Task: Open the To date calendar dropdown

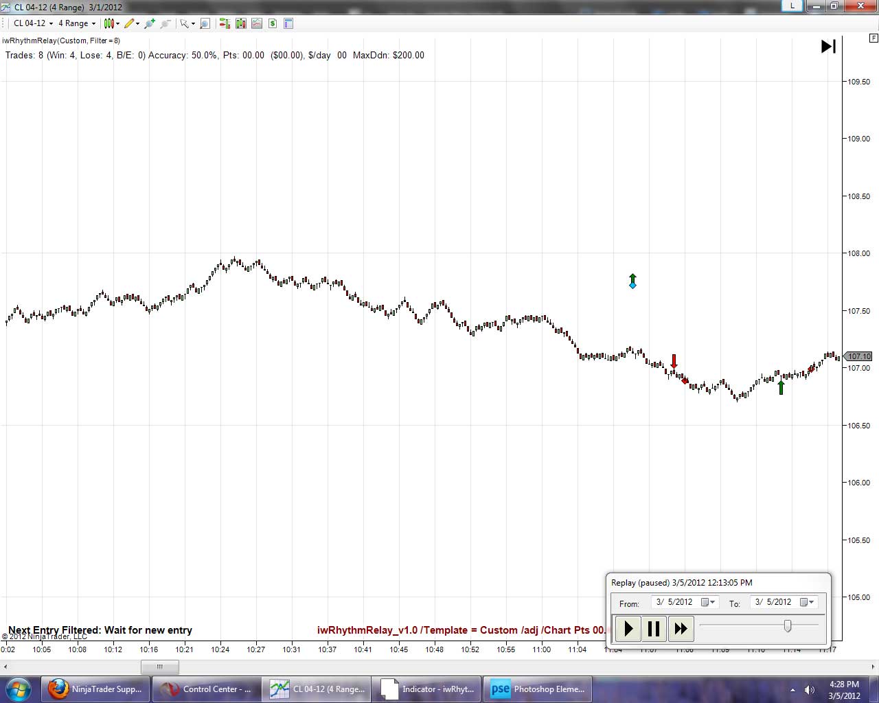Action: coord(807,602)
